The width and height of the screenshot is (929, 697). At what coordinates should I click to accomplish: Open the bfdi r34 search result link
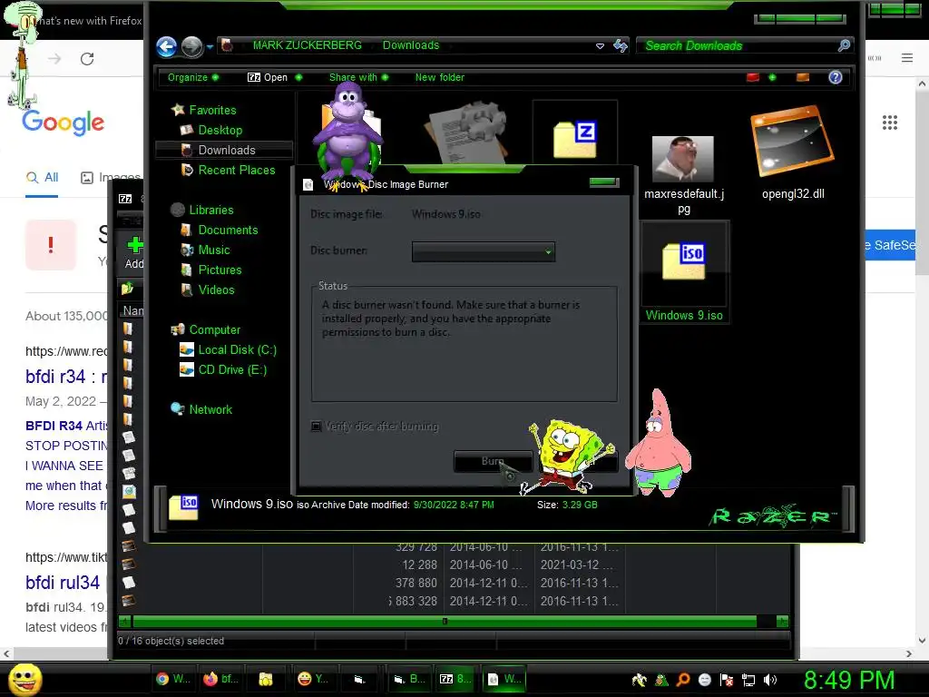tap(65, 377)
